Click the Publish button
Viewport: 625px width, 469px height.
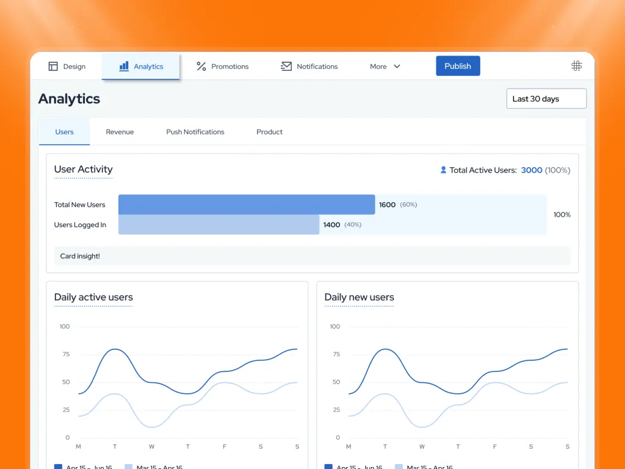click(458, 66)
